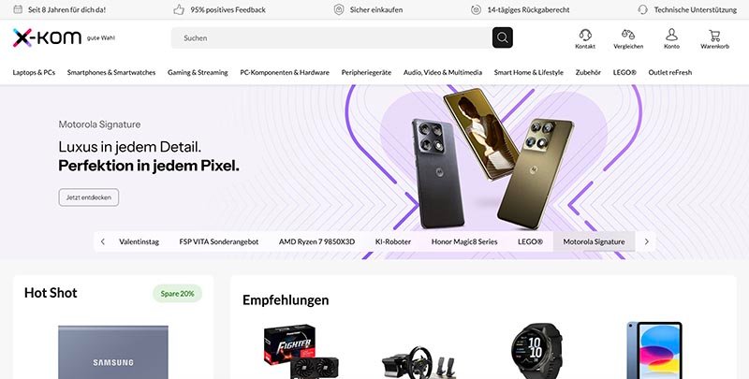This screenshot has width=749, height=379.
Task: Click the x-kom logo
Action: click(47, 37)
